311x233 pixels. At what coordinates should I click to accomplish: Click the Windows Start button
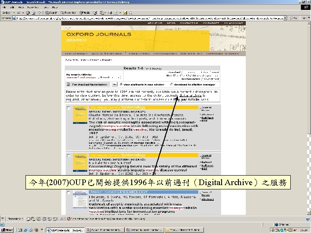(7, 230)
